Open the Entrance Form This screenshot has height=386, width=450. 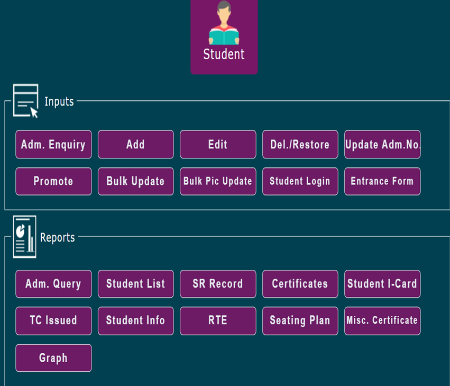(x=382, y=181)
